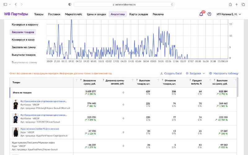This screenshot has width=248, height=155.
Task: Go forward with the browser forward arrow
Action: click(x=22, y=4)
